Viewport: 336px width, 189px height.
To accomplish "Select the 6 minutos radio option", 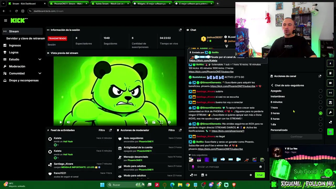I will [321, 102].
